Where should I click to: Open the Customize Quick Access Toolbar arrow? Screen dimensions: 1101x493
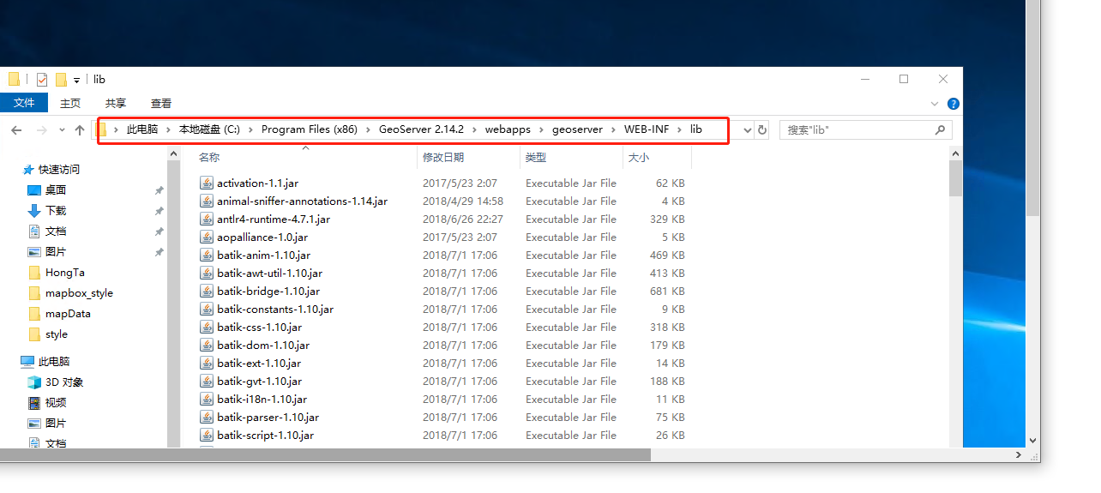(76, 80)
